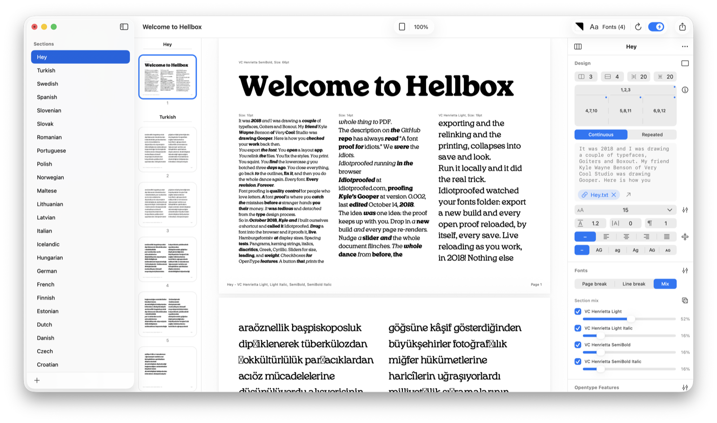
Task: Click the 100% zoom level control
Action: click(421, 27)
